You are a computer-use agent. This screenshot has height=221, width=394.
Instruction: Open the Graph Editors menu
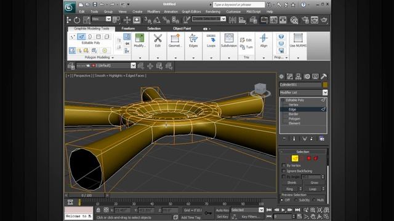191,12
